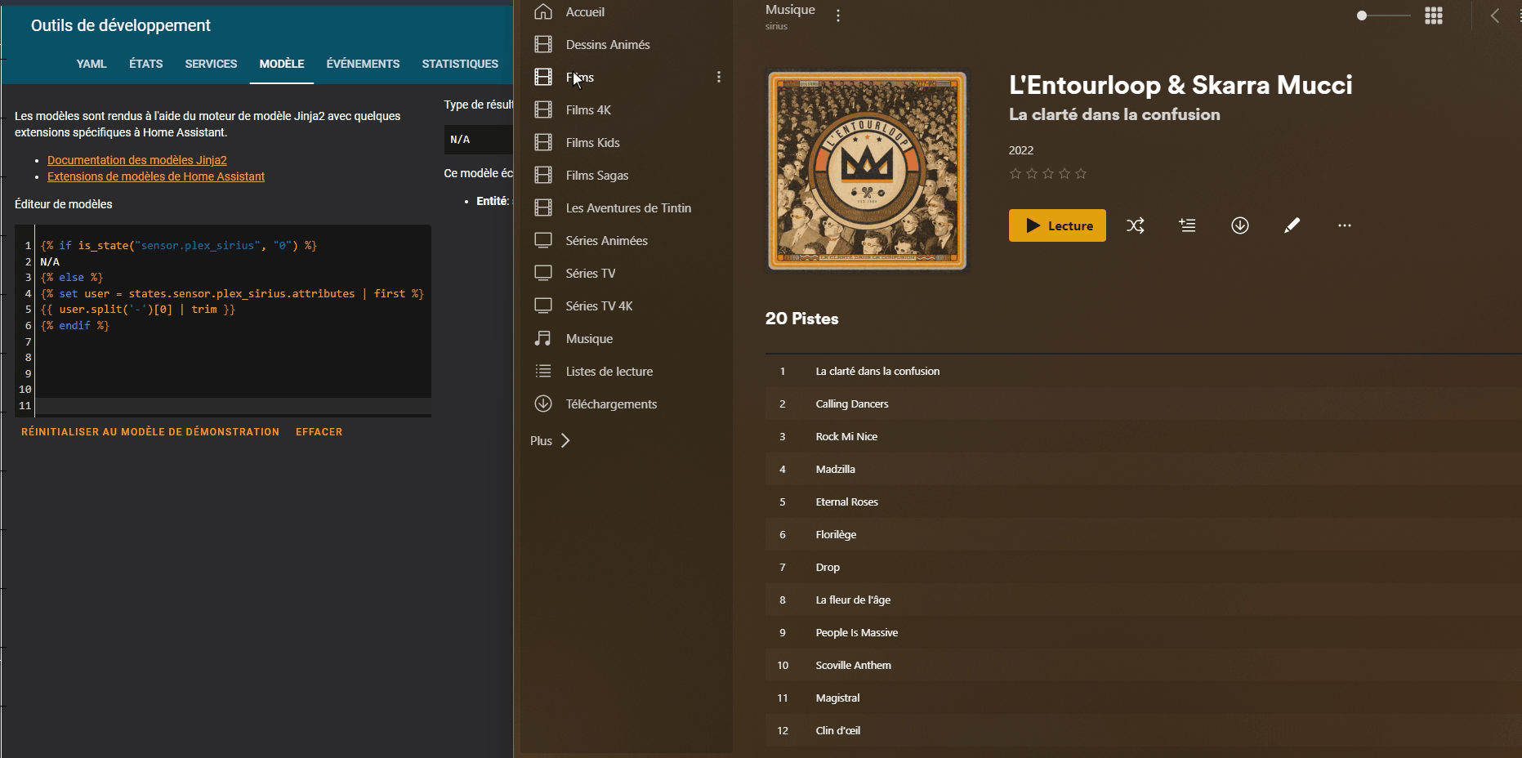Switch to grid view icon at top
This screenshot has height=758, width=1522.
pyautogui.click(x=1434, y=16)
